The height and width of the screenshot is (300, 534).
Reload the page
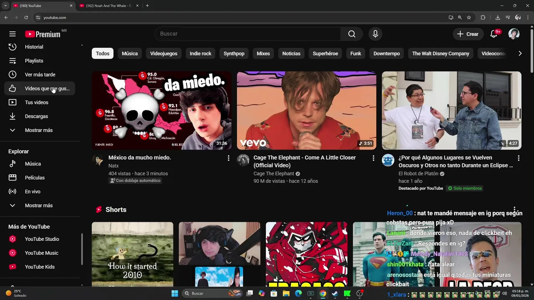pos(26,17)
